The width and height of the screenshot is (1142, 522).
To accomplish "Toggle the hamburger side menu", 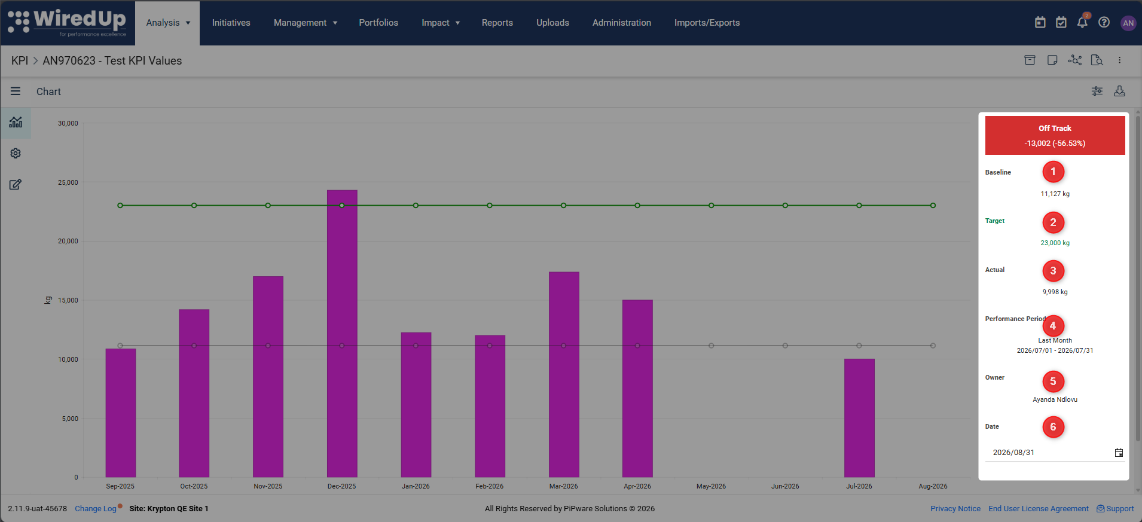I will coord(16,91).
